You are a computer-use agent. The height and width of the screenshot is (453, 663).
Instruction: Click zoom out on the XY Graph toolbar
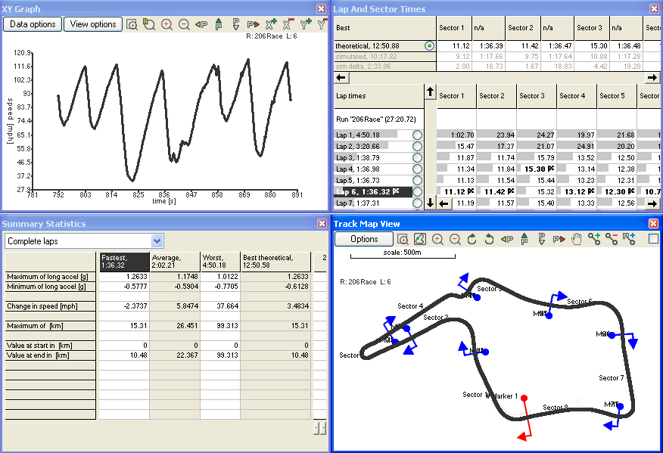coord(184,24)
